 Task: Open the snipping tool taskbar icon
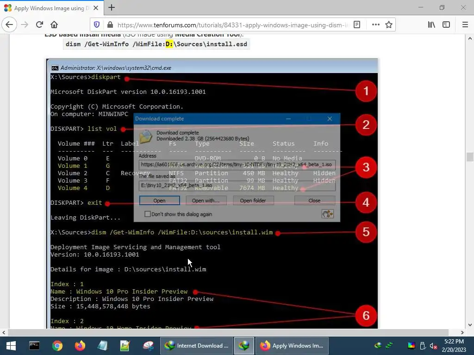tap(148, 346)
